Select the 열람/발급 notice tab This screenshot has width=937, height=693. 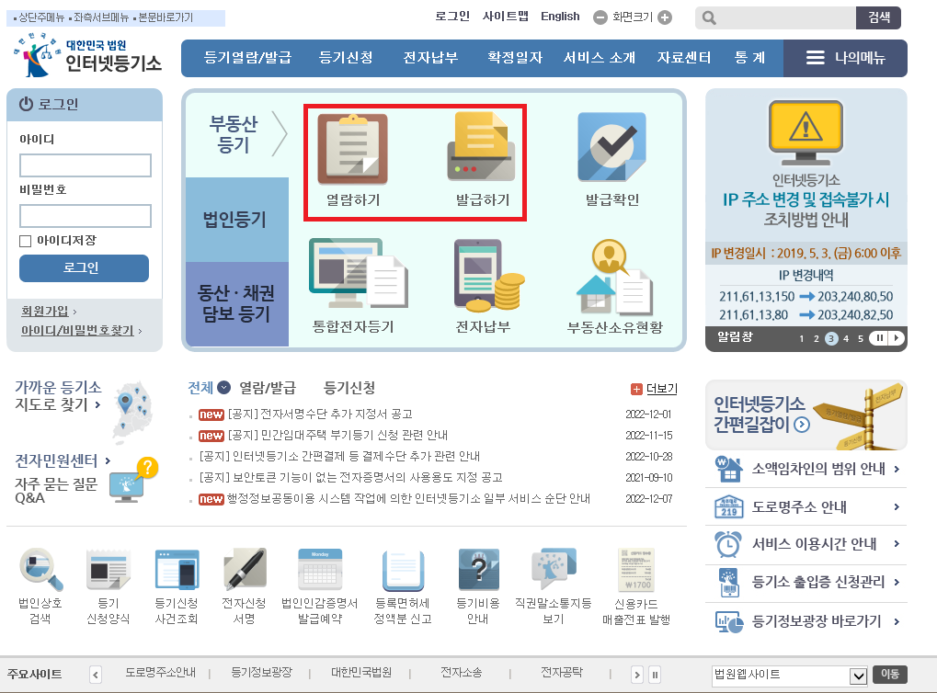tap(268, 388)
